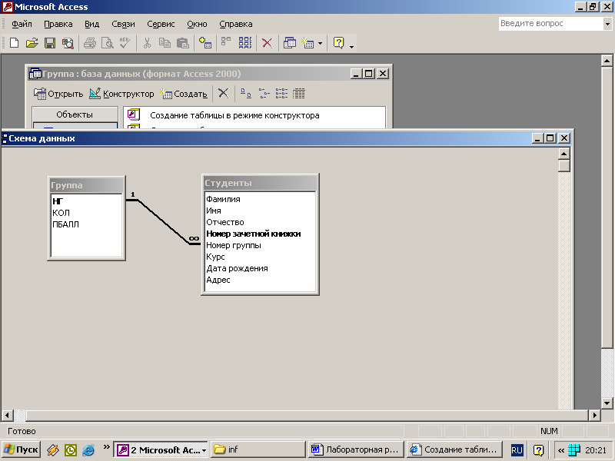The image size is (615, 461).
Task: Click the Студенты table title bar
Action: pos(260,183)
